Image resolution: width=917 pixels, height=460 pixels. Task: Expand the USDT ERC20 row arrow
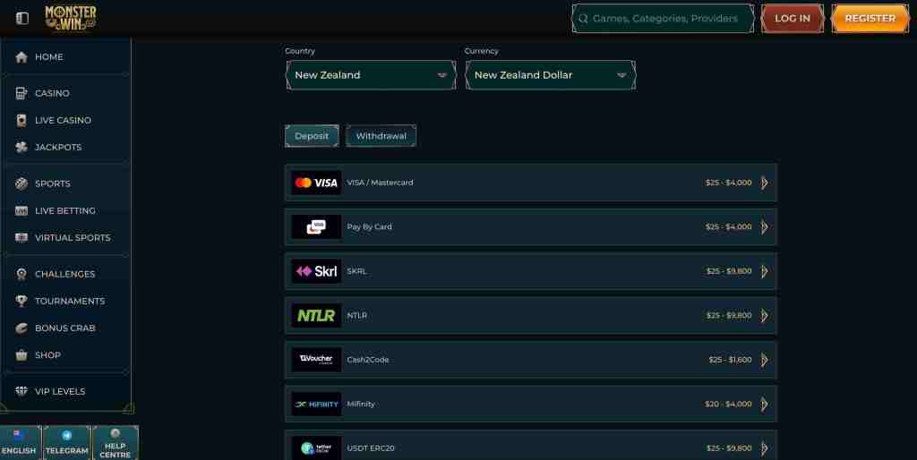point(765,448)
